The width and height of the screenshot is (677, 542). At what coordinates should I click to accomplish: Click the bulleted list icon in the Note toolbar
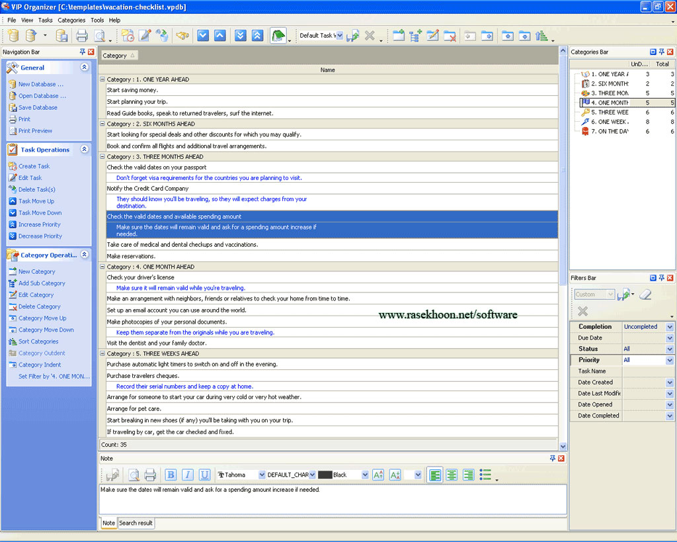click(x=485, y=474)
